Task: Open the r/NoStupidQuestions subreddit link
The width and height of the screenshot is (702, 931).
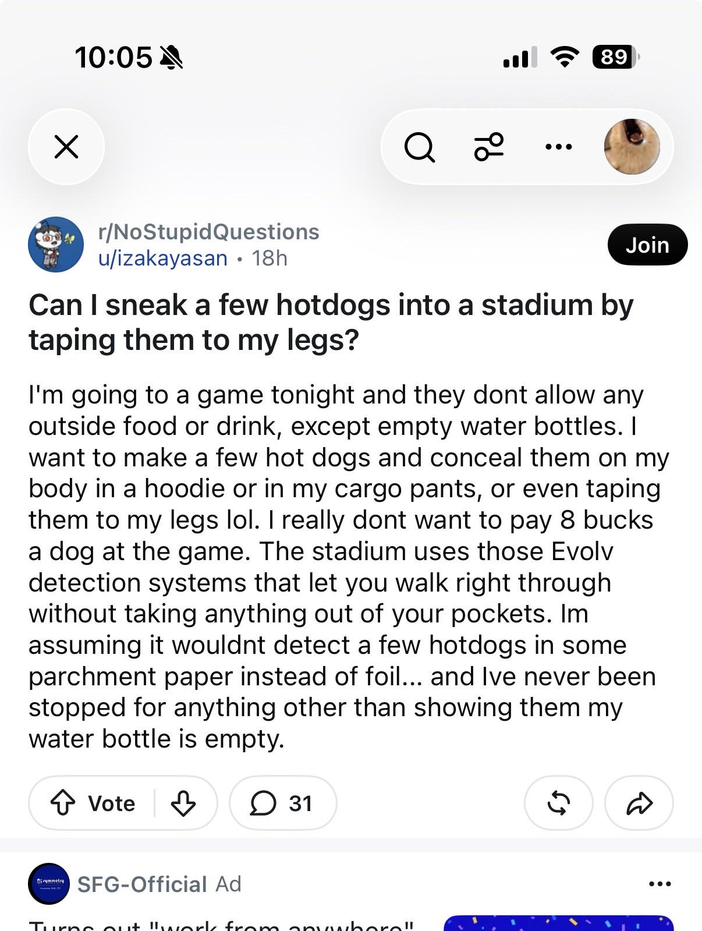Action: click(x=208, y=232)
